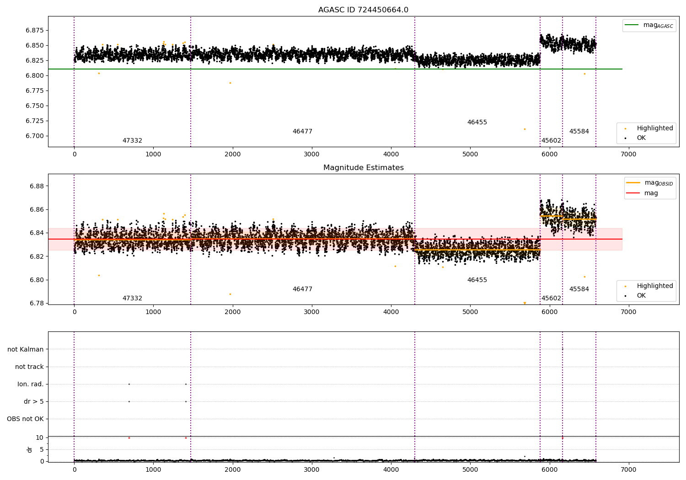Viewport: 686px width, 480px height.
Task: Select the 'Ion. rad.' axis label
Action: pos(31,384)
